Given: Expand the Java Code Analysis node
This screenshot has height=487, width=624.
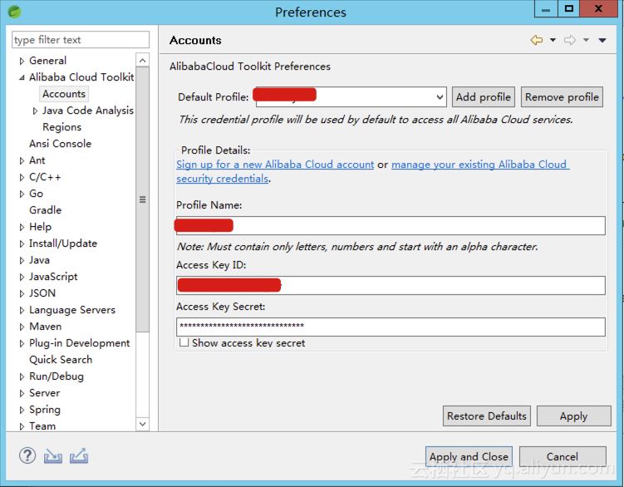Looking at the screenshot, I should coord(35,111).
